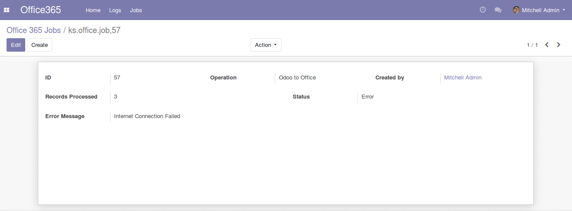Click the Create button

(x=40, y=45)
